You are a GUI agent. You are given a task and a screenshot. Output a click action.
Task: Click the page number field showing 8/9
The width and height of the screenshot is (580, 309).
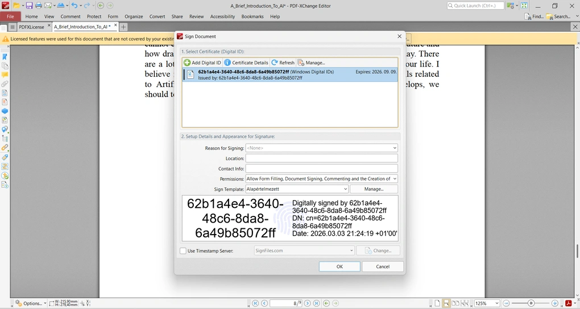[286, 303]
